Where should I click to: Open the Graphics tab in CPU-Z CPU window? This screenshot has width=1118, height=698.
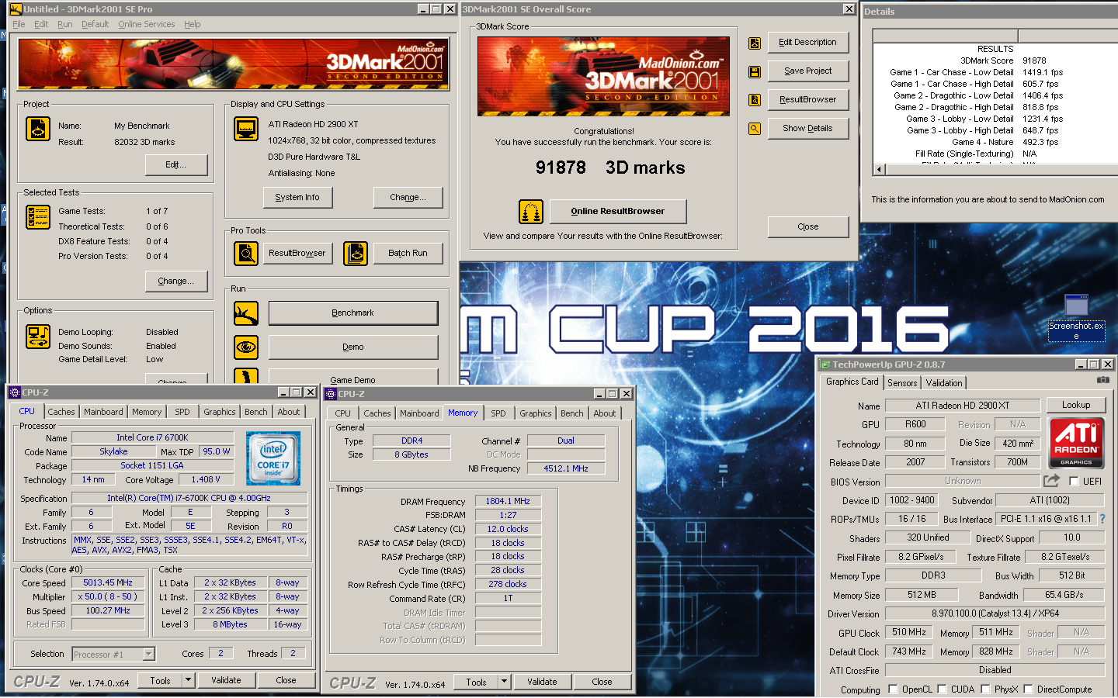pyautogui.click(x=220, y=412)
